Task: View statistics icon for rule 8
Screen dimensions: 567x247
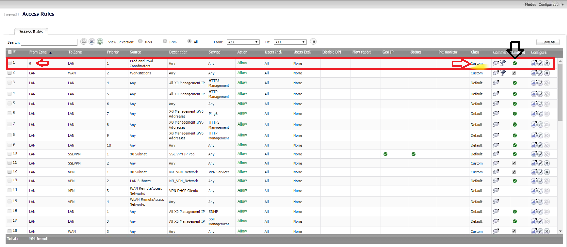Action: point(534,135)
